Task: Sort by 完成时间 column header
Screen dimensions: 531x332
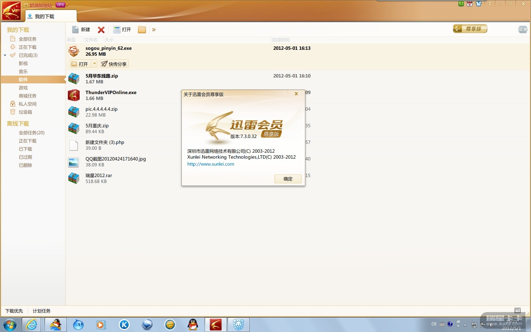Action: point(281,40)
